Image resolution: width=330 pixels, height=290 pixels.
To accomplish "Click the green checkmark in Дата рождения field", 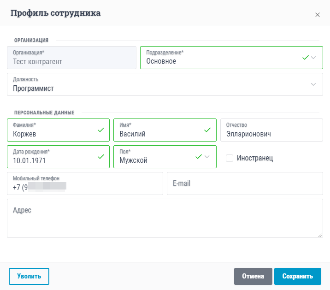I will pos(100,157).
